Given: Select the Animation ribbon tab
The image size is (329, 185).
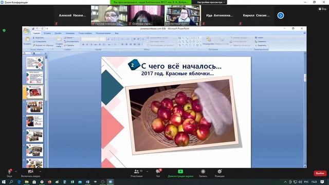Looking at the screenshot, I should (70, 33).
